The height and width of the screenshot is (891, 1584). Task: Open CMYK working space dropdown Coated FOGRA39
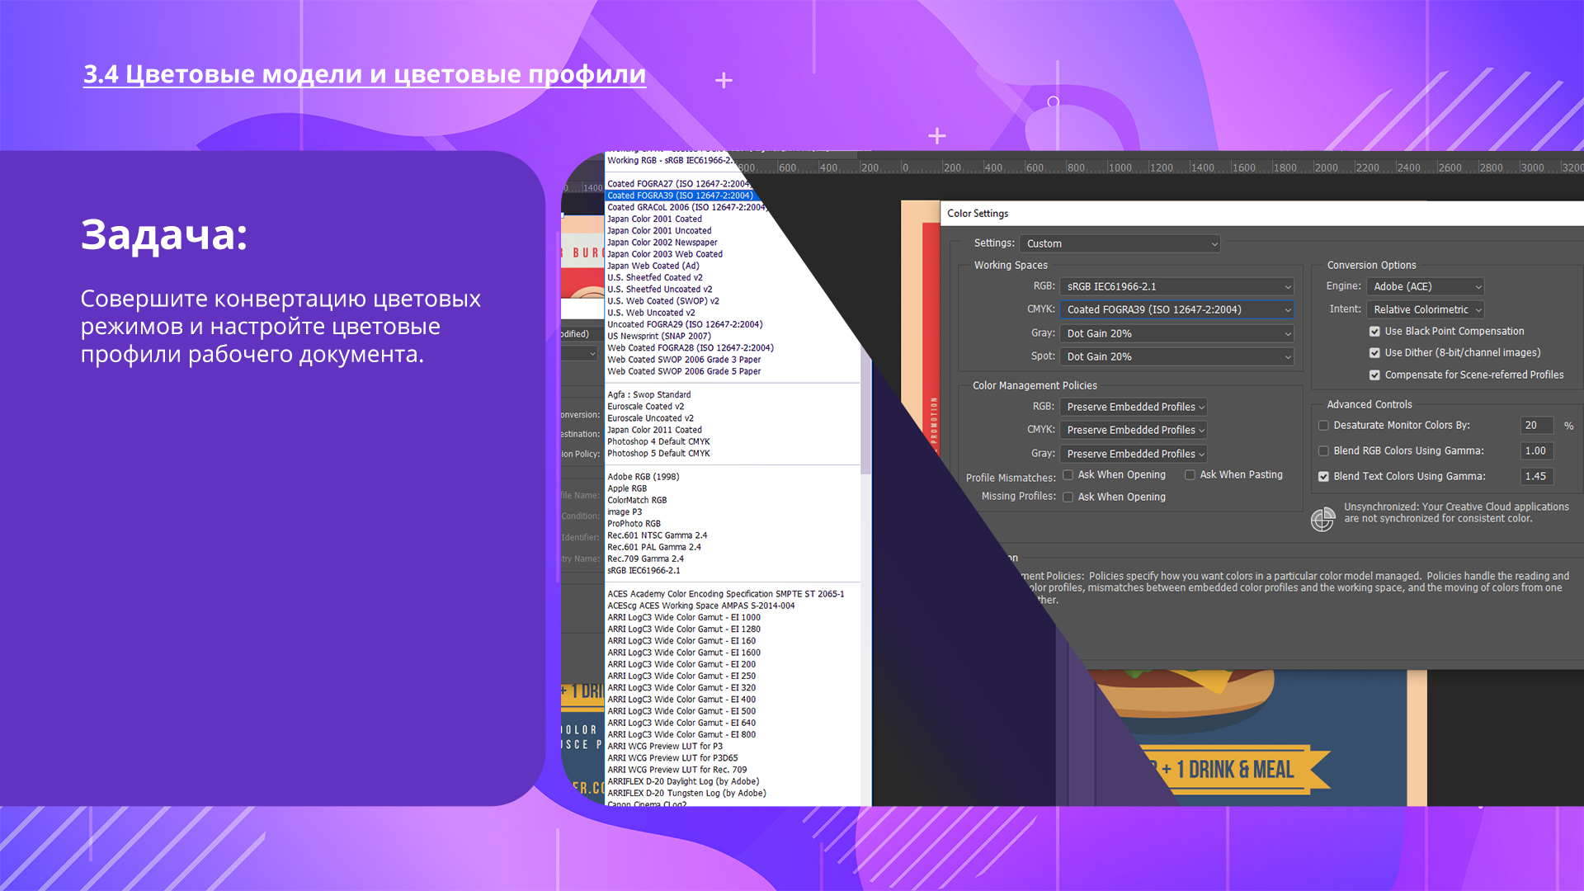(1176, 310)
